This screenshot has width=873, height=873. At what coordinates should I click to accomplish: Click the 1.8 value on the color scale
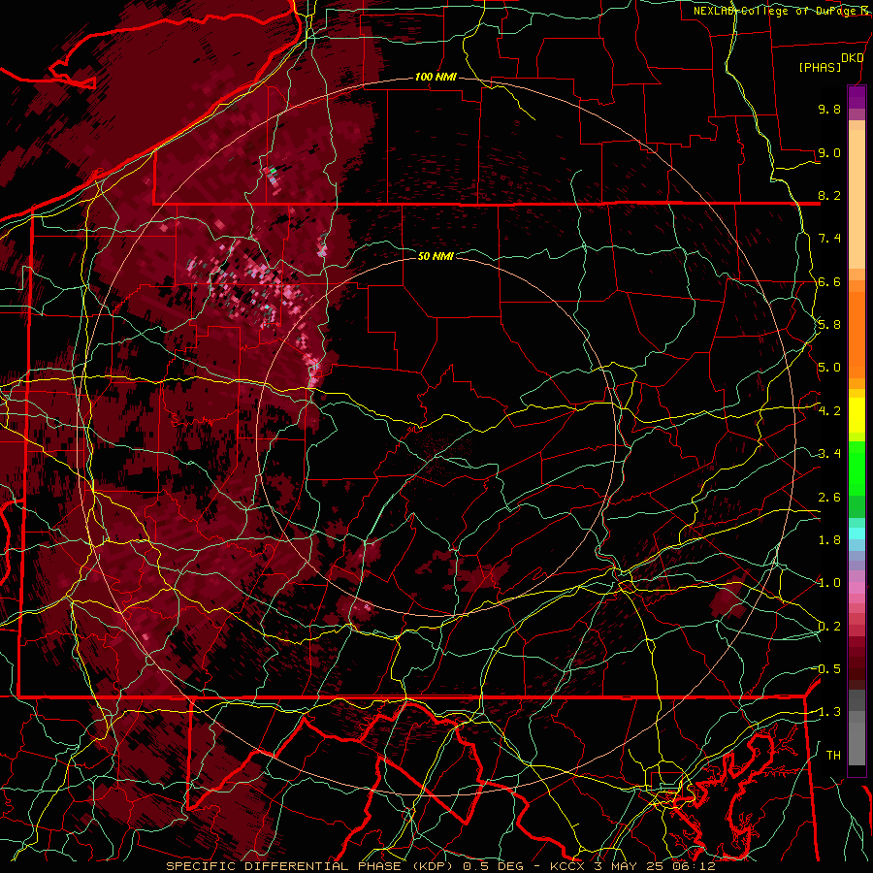(829, 540)
